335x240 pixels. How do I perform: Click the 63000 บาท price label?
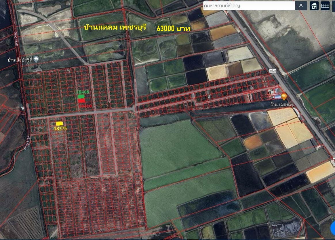point(173,29)
